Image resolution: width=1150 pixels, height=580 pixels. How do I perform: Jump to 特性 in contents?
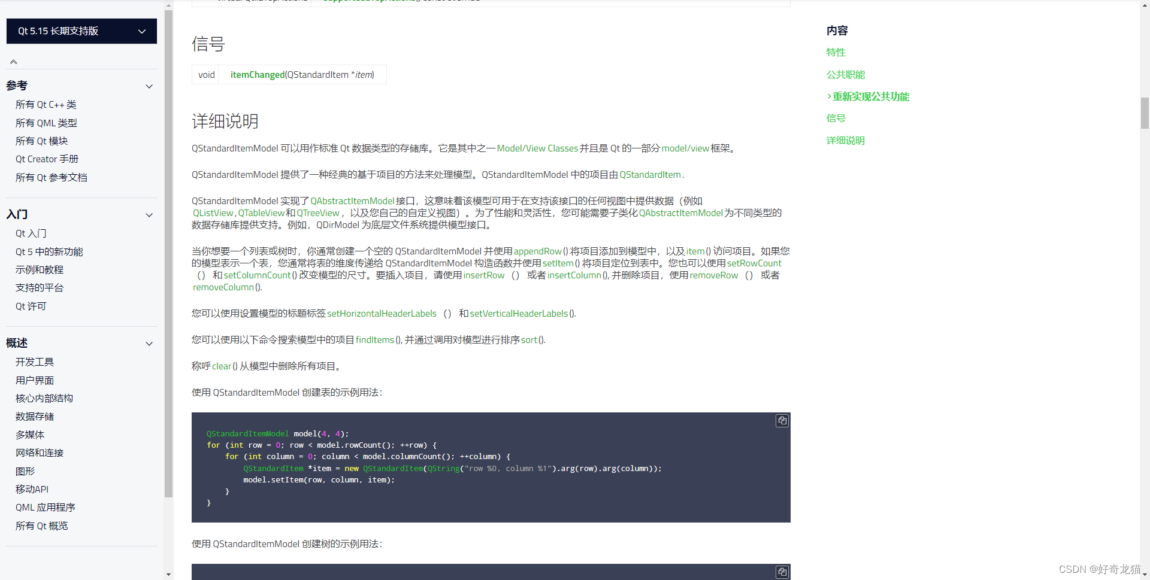[x=836, y=53]
